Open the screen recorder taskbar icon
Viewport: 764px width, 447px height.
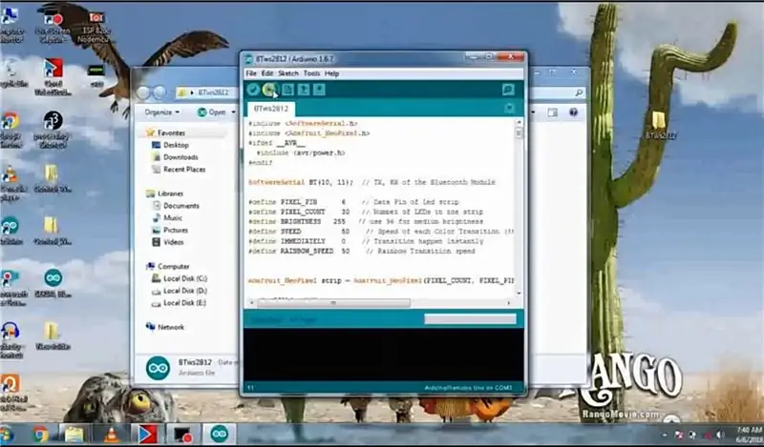[x=183, y=434]
